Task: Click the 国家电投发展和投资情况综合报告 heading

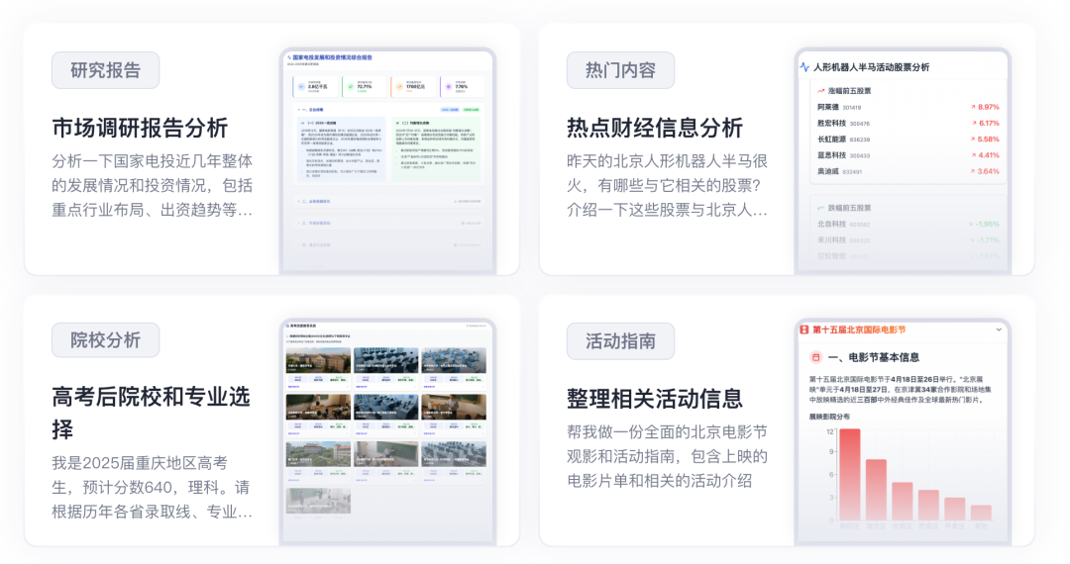Action: coord(332,58)
